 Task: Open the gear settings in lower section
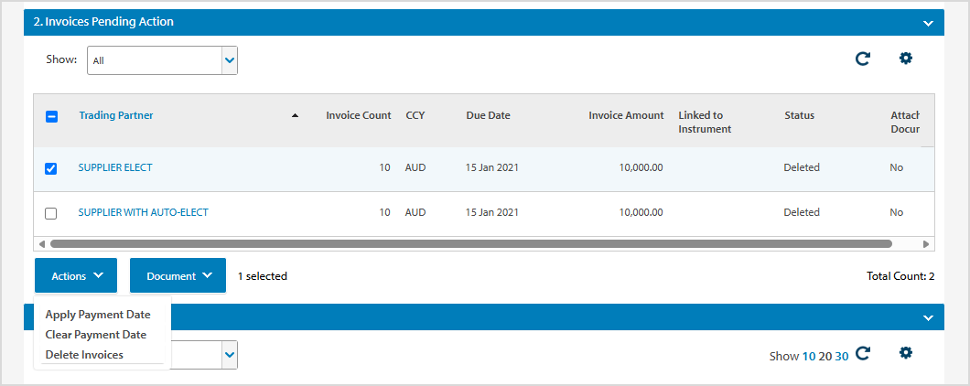(x=906, y=352)
